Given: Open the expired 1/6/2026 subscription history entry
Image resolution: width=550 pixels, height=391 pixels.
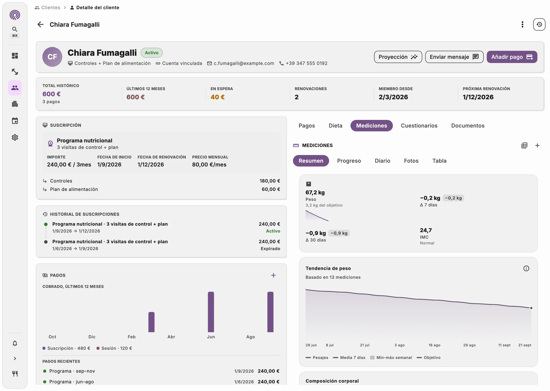Looking at the screenshot, I should click(162, 245).
